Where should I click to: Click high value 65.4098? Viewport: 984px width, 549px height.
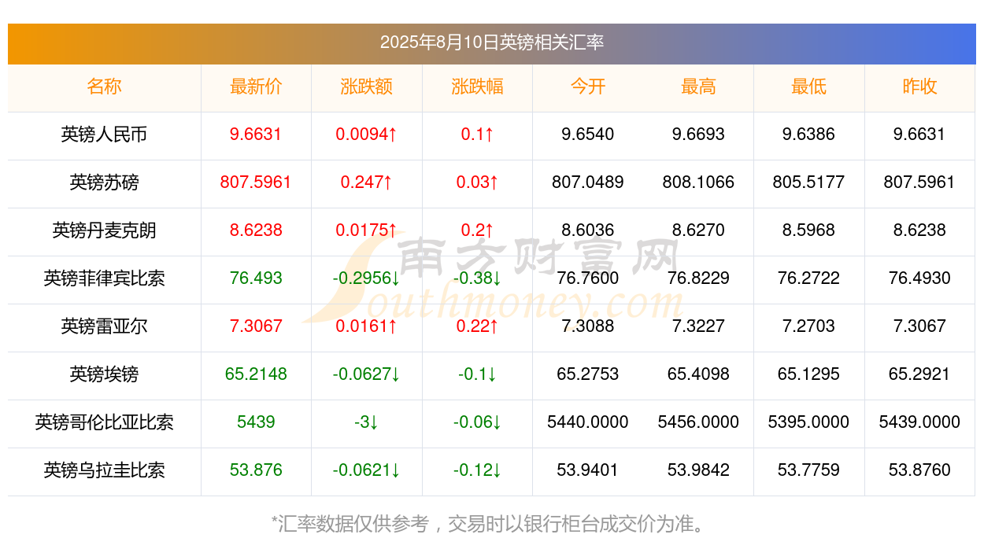pos(698,374)
